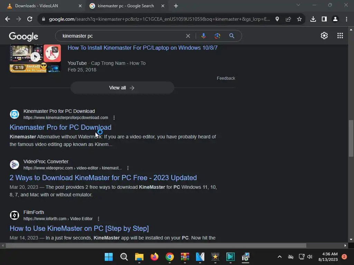Screen dimensions: 354x265
Task: Click the horizontal scrollbar thumb
Action: (156, 246)
